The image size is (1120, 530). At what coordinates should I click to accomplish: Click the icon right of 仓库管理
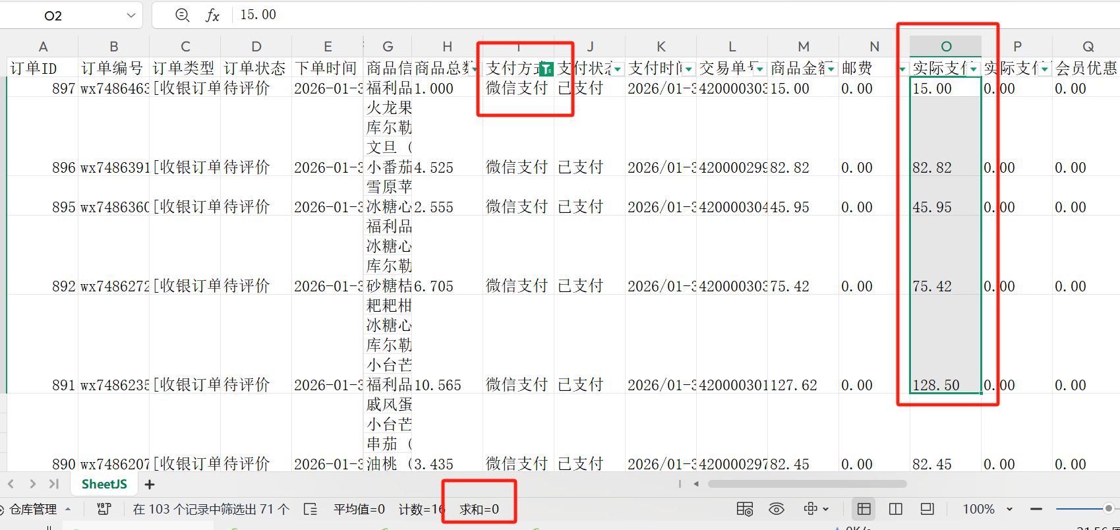[103, 509]
